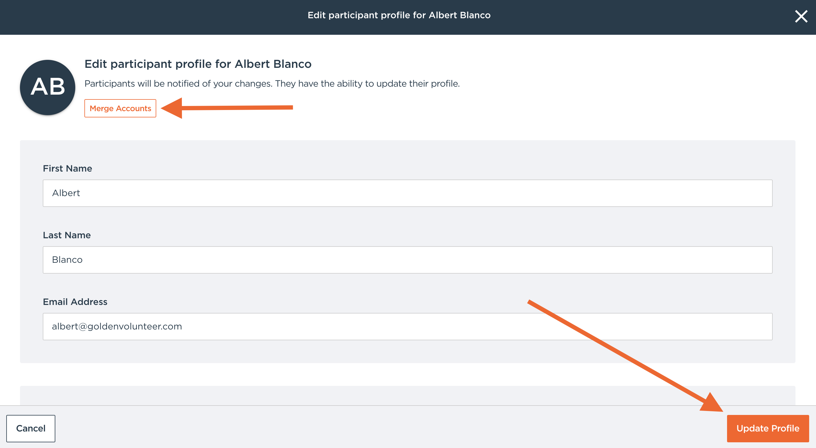816x448 pixels.
Task: Select the First Name input field
Action: click(x=407, y=193)
